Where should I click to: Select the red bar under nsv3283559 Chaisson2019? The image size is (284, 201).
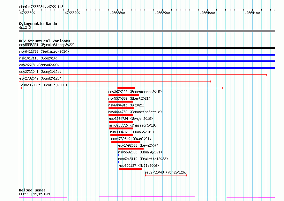121,128
